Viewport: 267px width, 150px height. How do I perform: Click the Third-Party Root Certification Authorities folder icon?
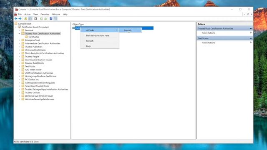point(23,53)
